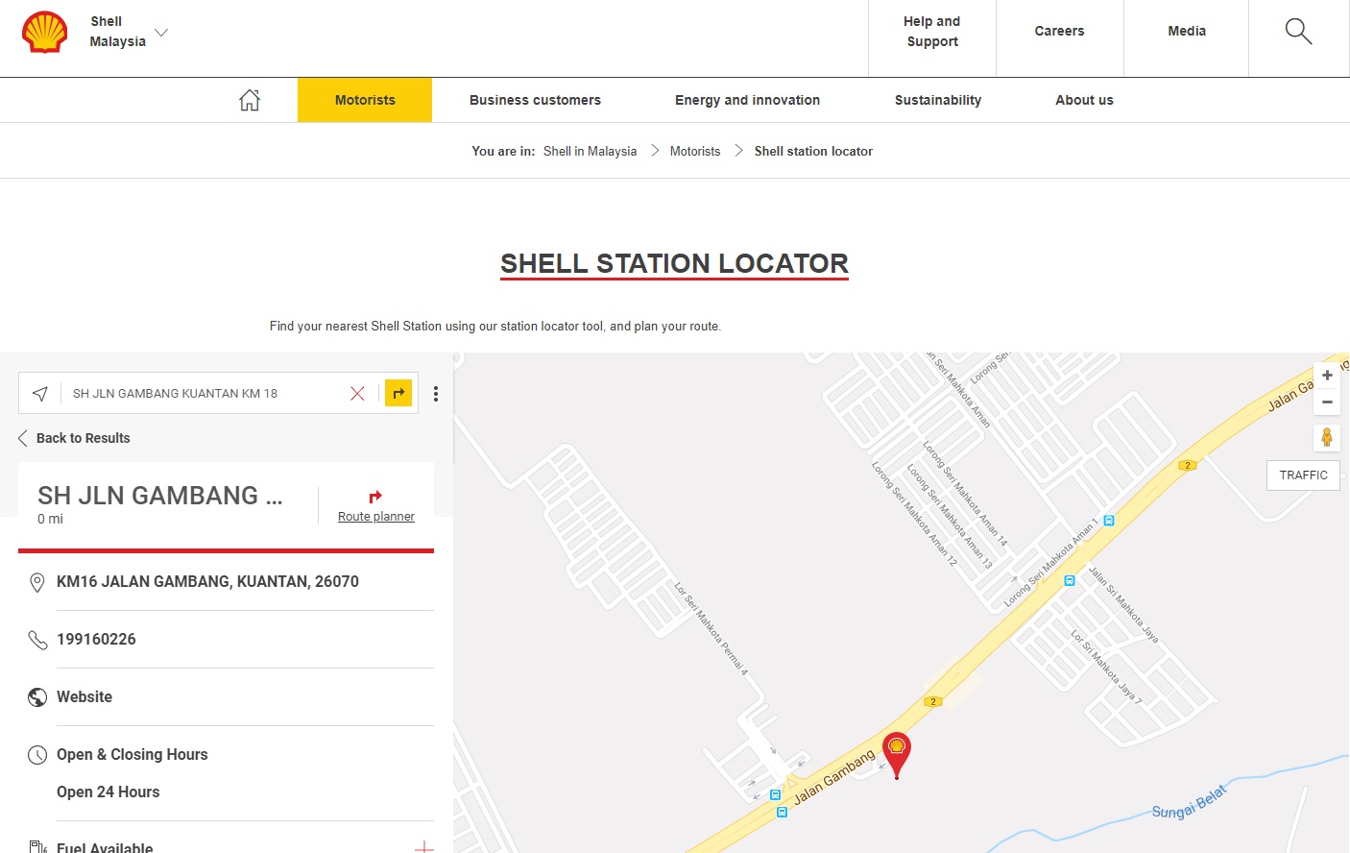The image size is (1350, 853).
Task: Click the Shell pecten logo
Action: (x=42, y=30)
